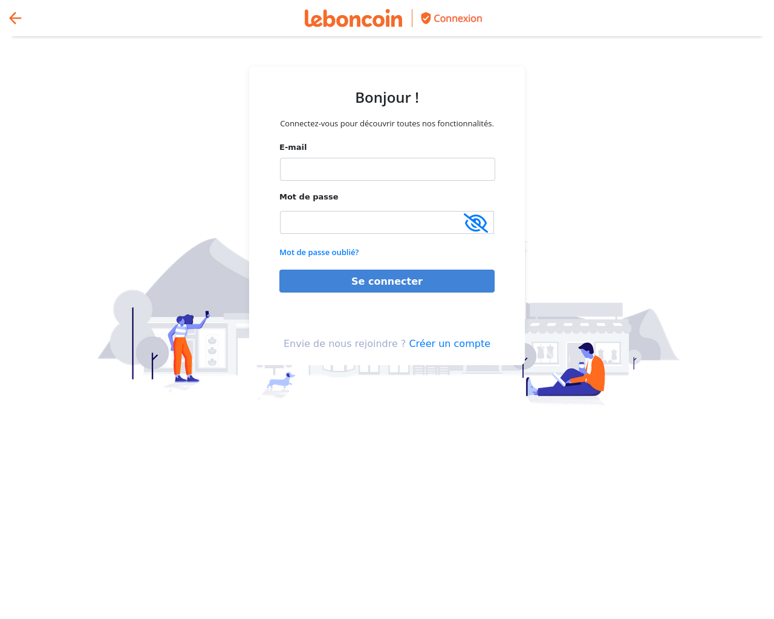Click the Se connecter button
This screenshot has width=774, height=619.
387,281
